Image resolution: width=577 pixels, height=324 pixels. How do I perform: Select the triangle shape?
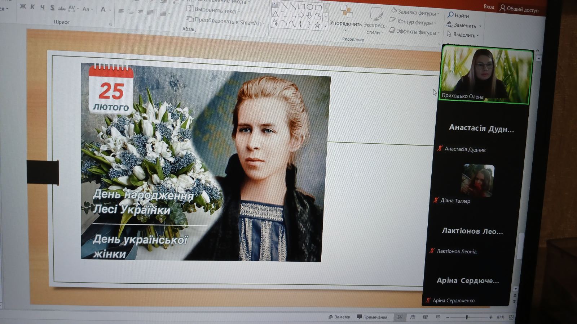(x=276, y=14)
